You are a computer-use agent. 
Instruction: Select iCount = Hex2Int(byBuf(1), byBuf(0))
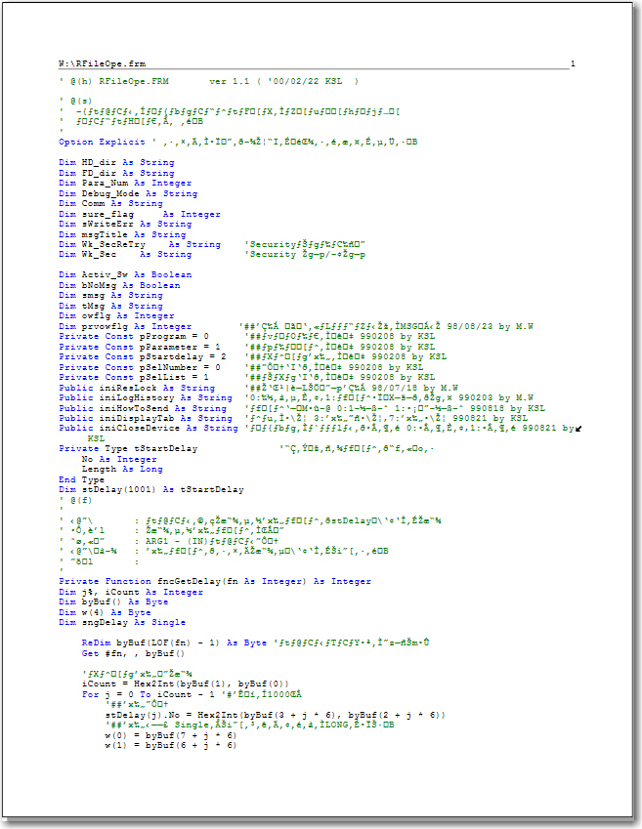(186, 684)
